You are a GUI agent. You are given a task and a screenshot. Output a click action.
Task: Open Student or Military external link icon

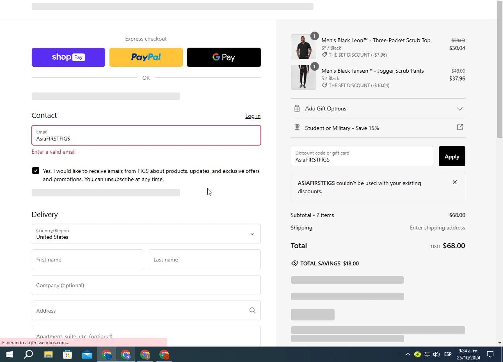pos(460,127)
